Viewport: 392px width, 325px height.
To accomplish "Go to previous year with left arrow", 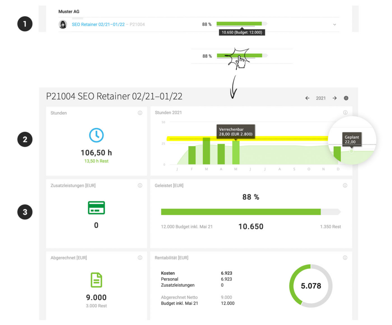I will click(x=307, y=98).
